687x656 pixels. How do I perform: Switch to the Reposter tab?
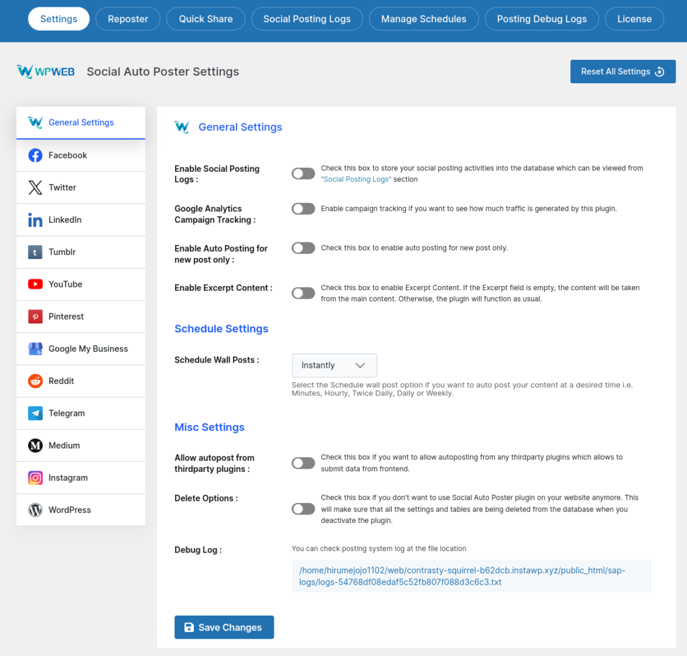(128, 19)
